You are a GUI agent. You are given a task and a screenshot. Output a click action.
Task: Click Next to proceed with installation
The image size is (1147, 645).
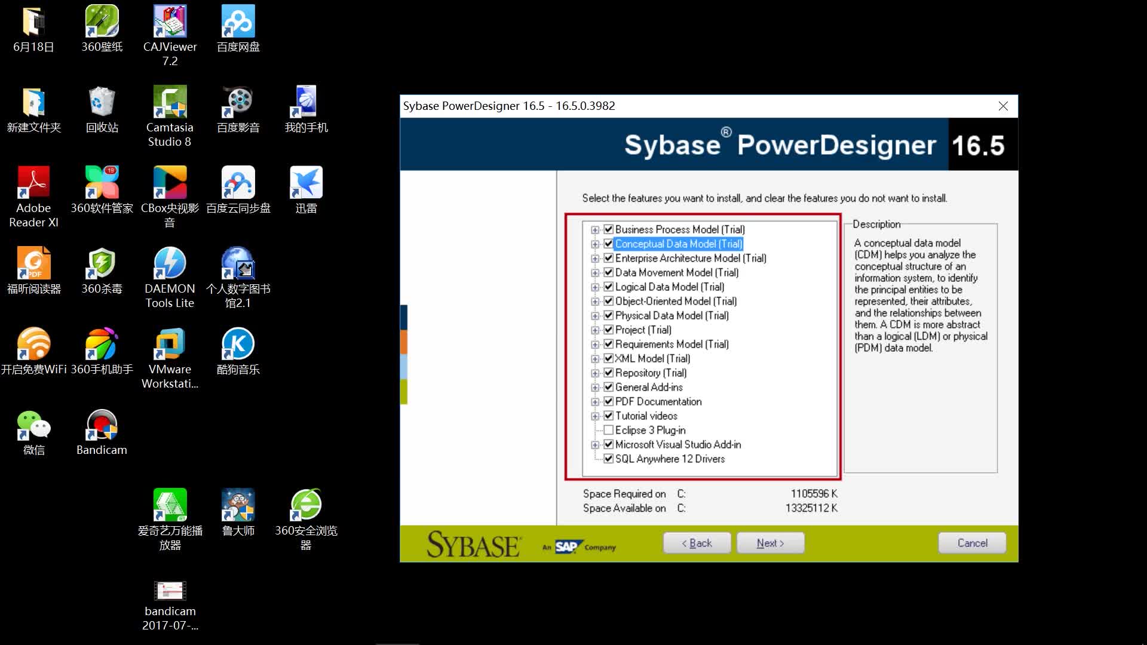[x=769, y=543]
